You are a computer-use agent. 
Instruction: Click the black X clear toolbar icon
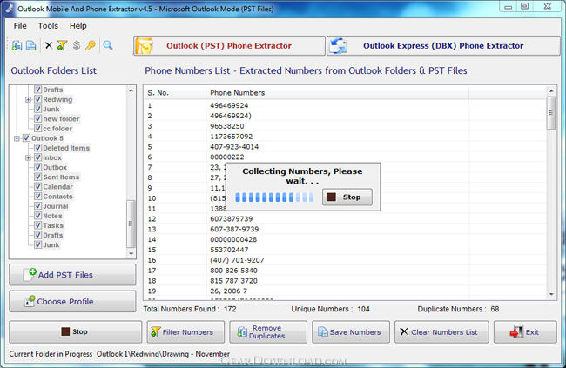click(49, 45)
